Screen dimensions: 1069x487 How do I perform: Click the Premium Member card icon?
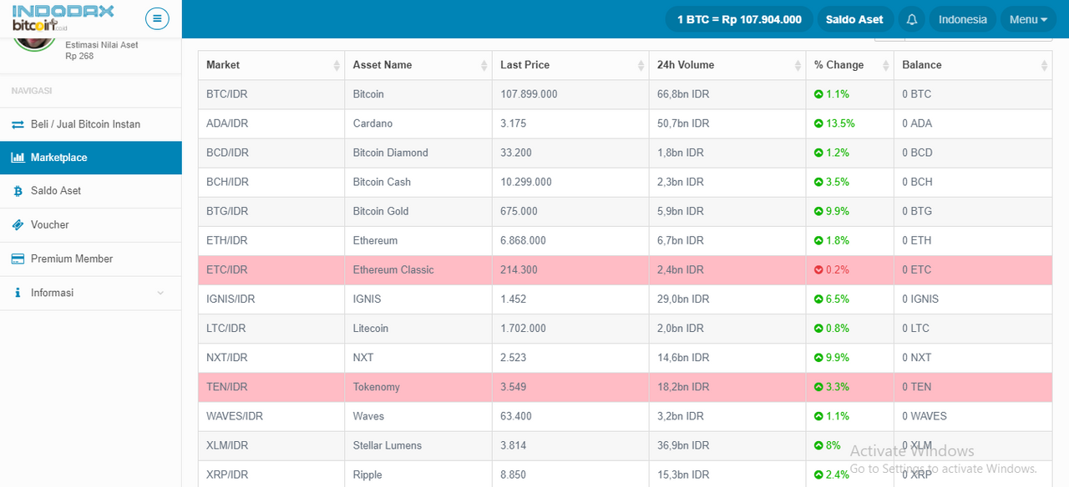18,259
